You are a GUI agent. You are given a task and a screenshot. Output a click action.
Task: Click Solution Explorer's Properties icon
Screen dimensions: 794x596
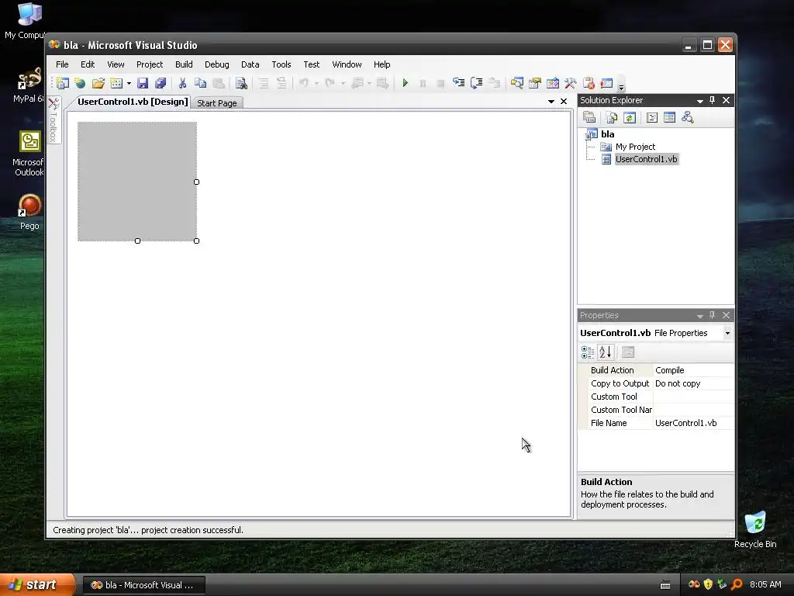pyautogui.click(x=589, y=118)
